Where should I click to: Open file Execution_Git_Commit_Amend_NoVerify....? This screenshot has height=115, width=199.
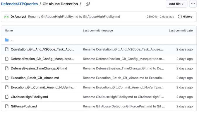(x=43, y=87)
